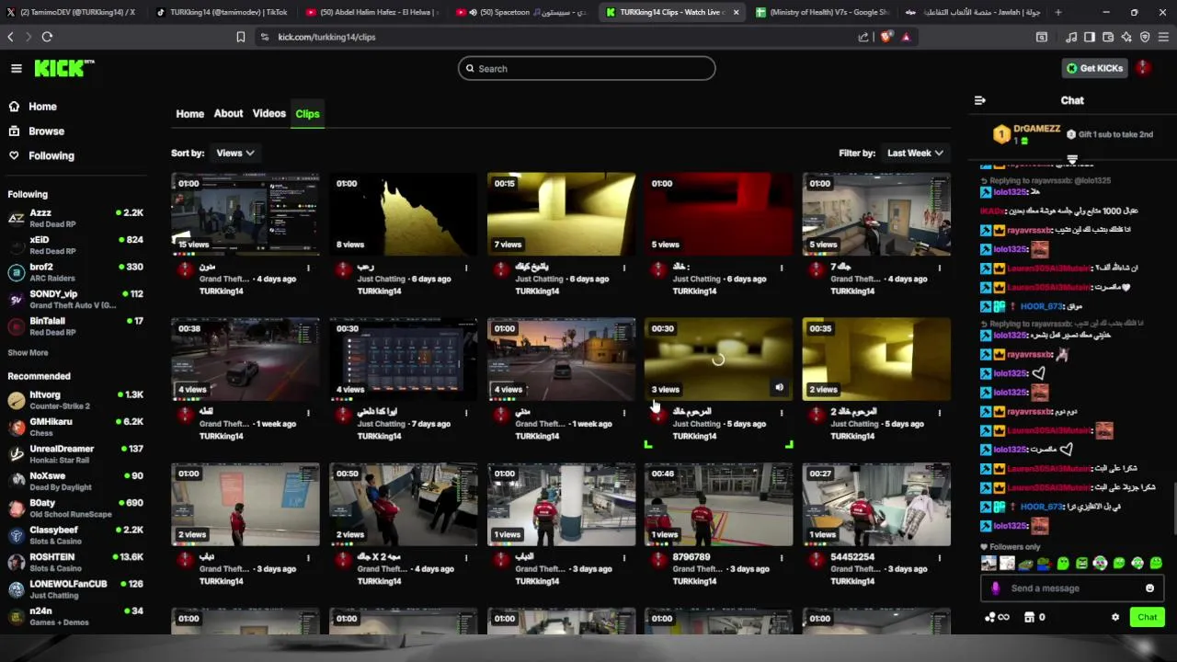The image size is (1177, 662).
Task: Switch to the TikTok browser tab
Action: point(221,12)
